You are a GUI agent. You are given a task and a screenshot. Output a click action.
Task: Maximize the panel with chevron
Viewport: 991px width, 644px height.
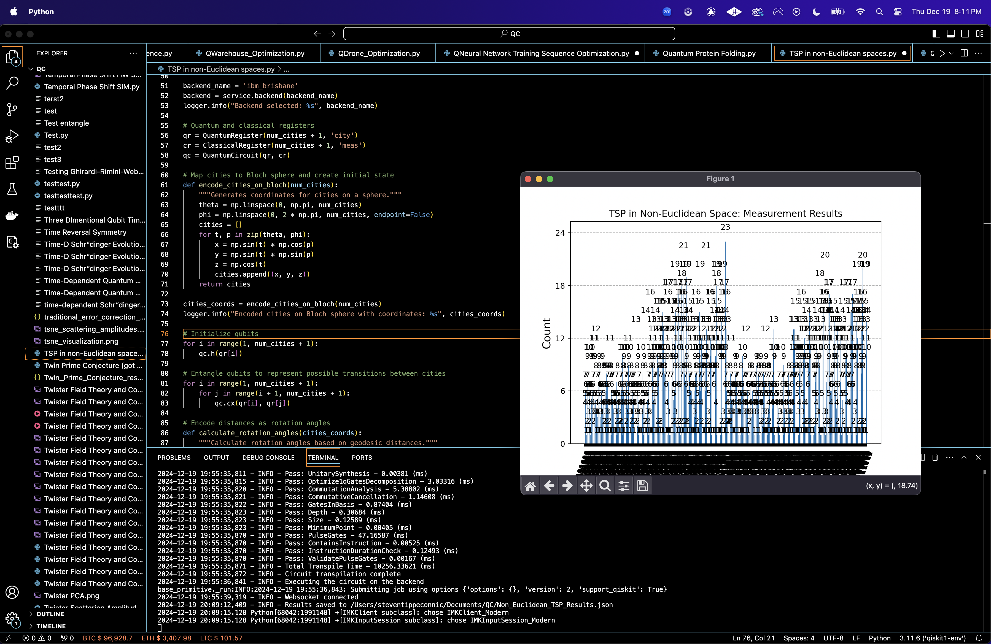[x=964, y=457]
